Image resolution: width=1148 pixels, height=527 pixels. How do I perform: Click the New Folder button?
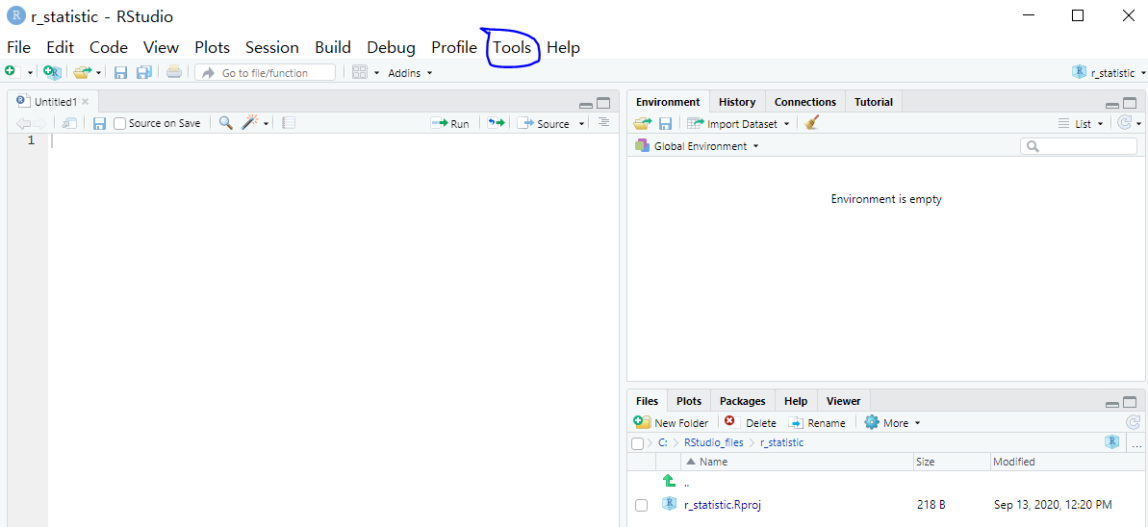coord(671,422)
